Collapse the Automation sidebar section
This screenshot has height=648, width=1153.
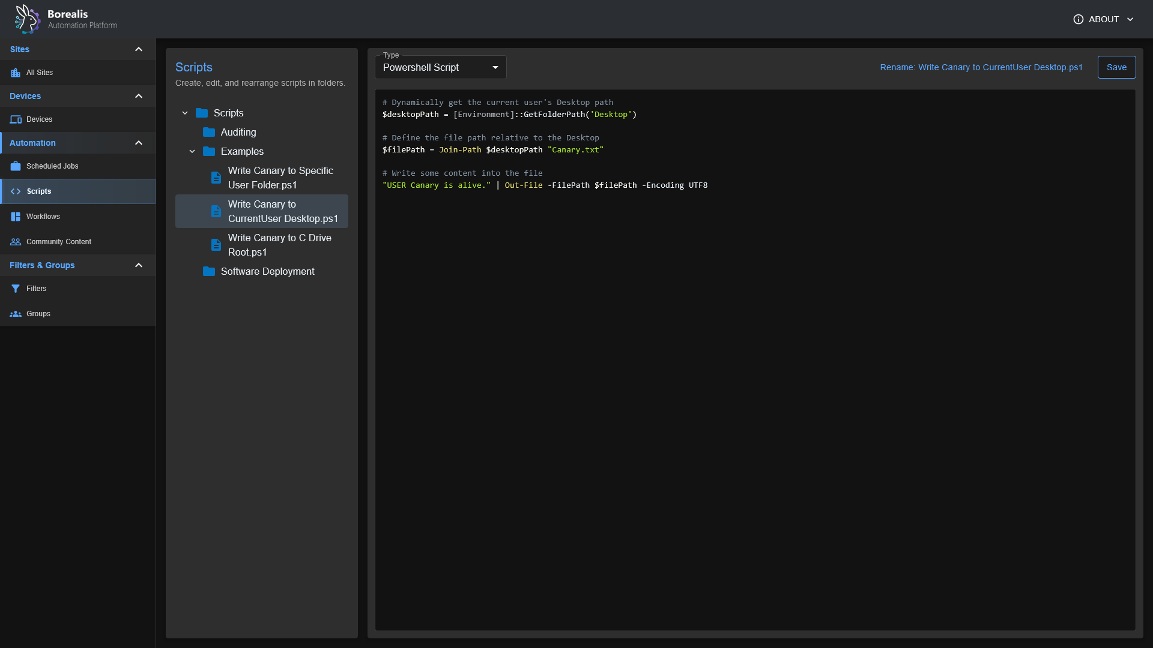point(139,143)
